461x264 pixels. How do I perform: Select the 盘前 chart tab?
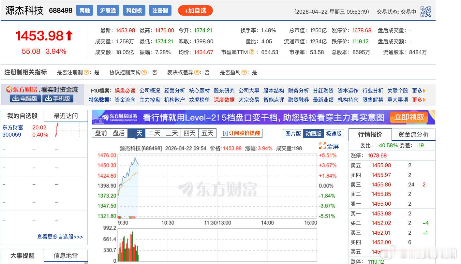(x=101, y=133)
